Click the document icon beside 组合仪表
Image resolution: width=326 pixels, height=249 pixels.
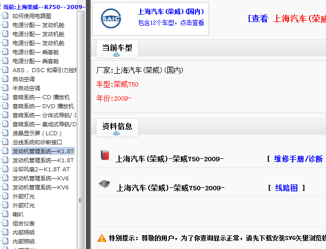point(6,223)
